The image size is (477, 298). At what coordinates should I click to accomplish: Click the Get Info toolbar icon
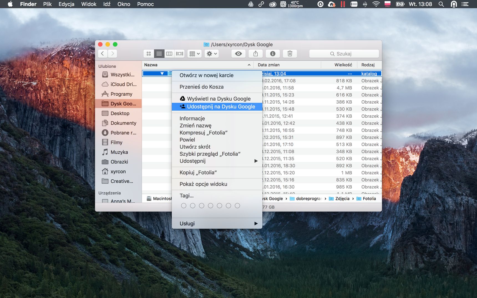(x=273, y=54)
